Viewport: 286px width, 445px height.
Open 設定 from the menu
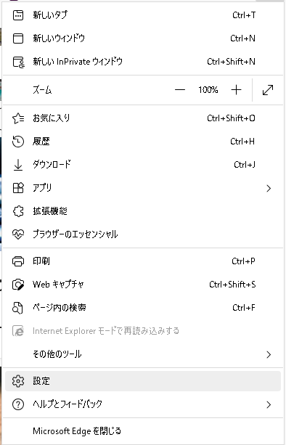click(143, 381)
